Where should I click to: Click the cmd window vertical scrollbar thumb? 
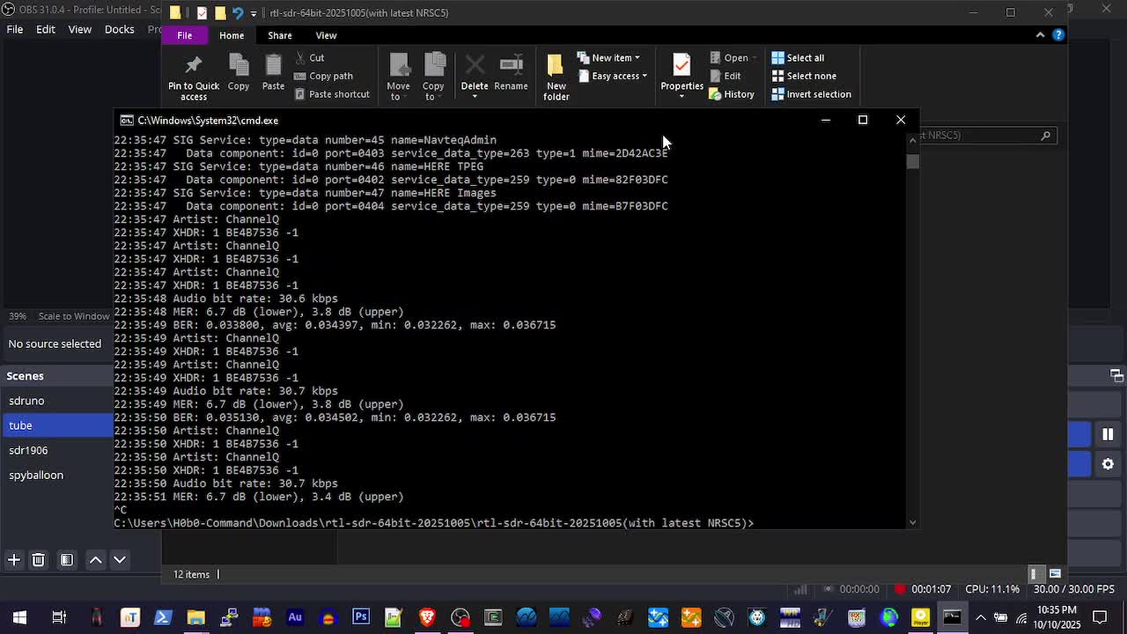(913, 162)
